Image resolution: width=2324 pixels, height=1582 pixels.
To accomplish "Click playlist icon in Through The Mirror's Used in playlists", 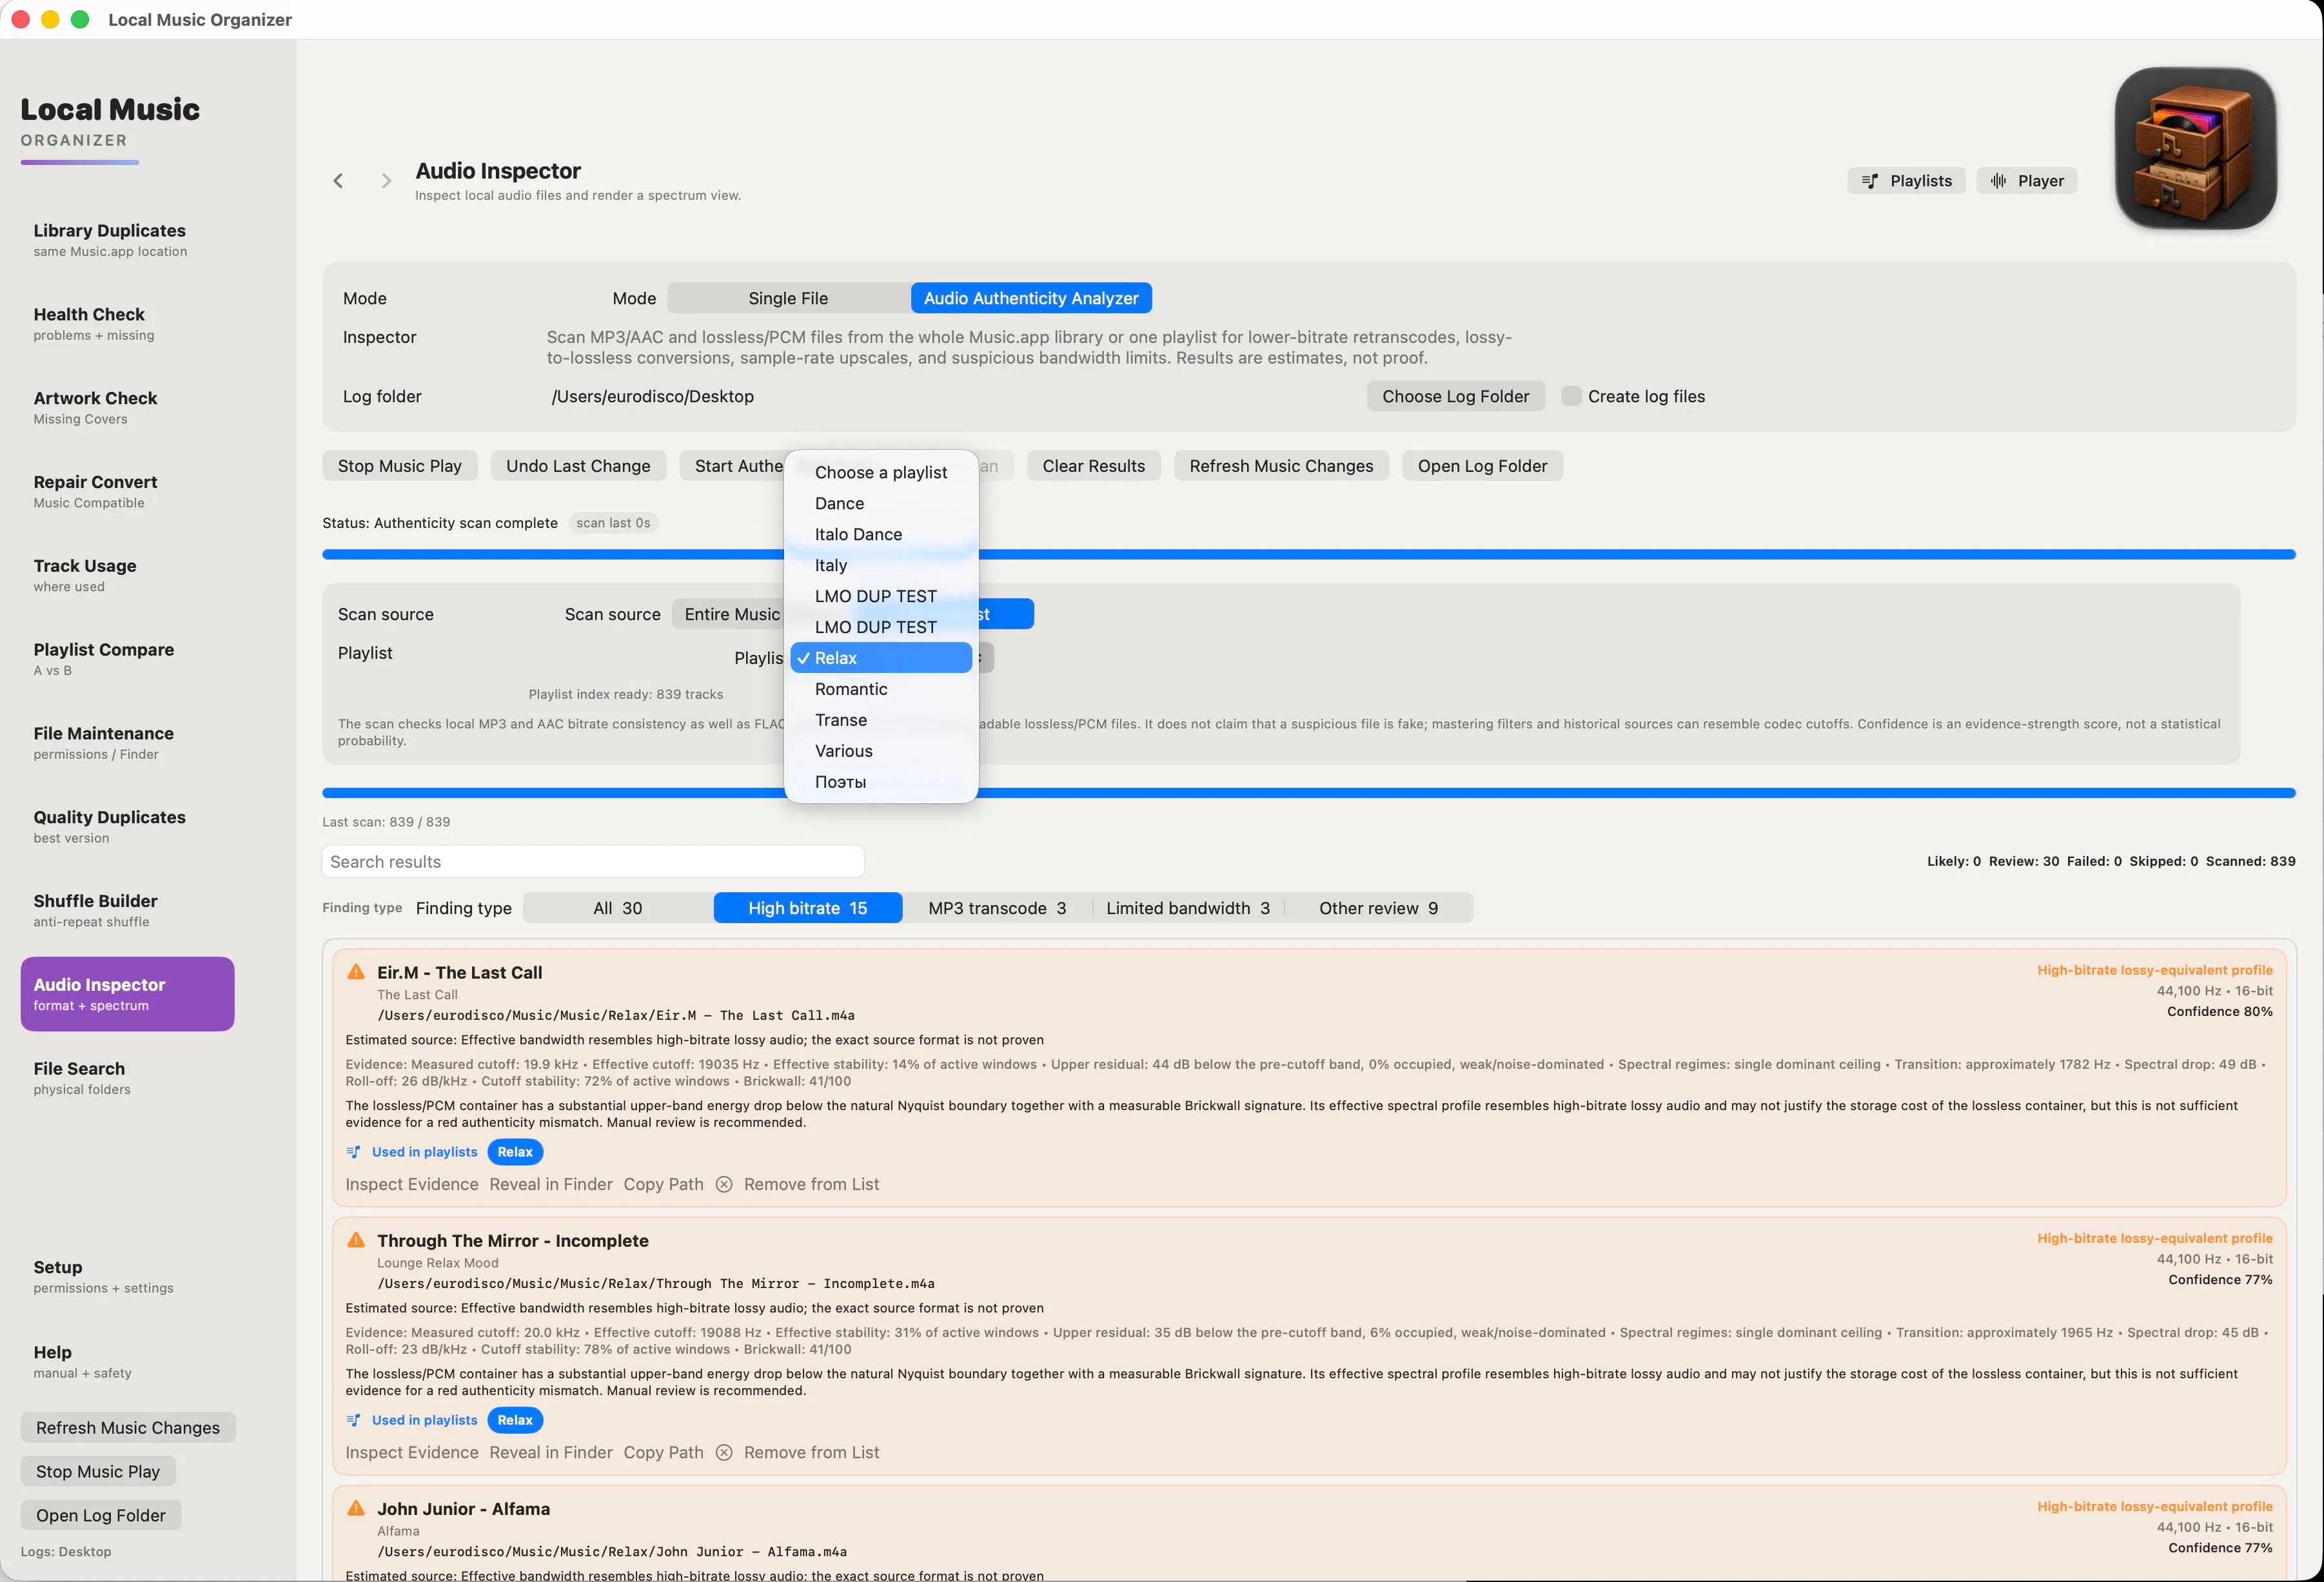I will click(353, 1420).
